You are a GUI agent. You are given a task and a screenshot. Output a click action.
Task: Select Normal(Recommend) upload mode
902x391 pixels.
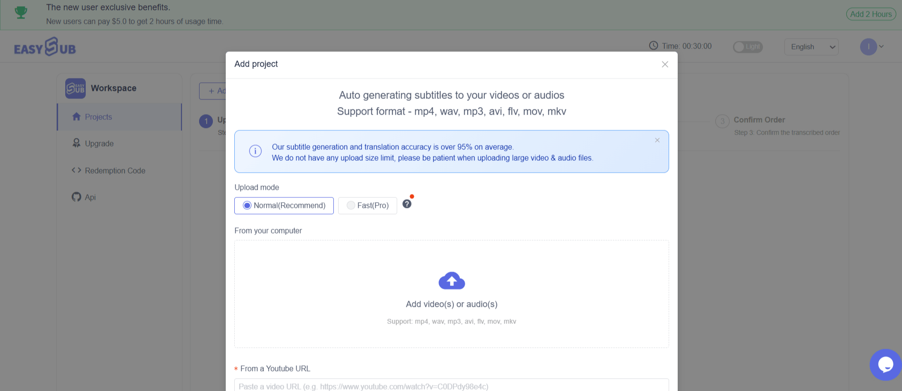284,205
